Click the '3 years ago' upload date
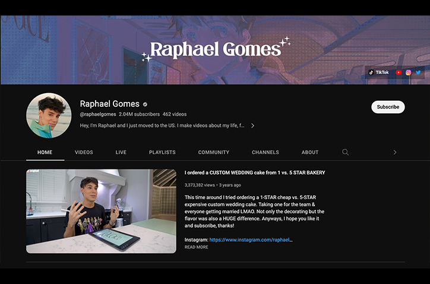 point(230,185)
